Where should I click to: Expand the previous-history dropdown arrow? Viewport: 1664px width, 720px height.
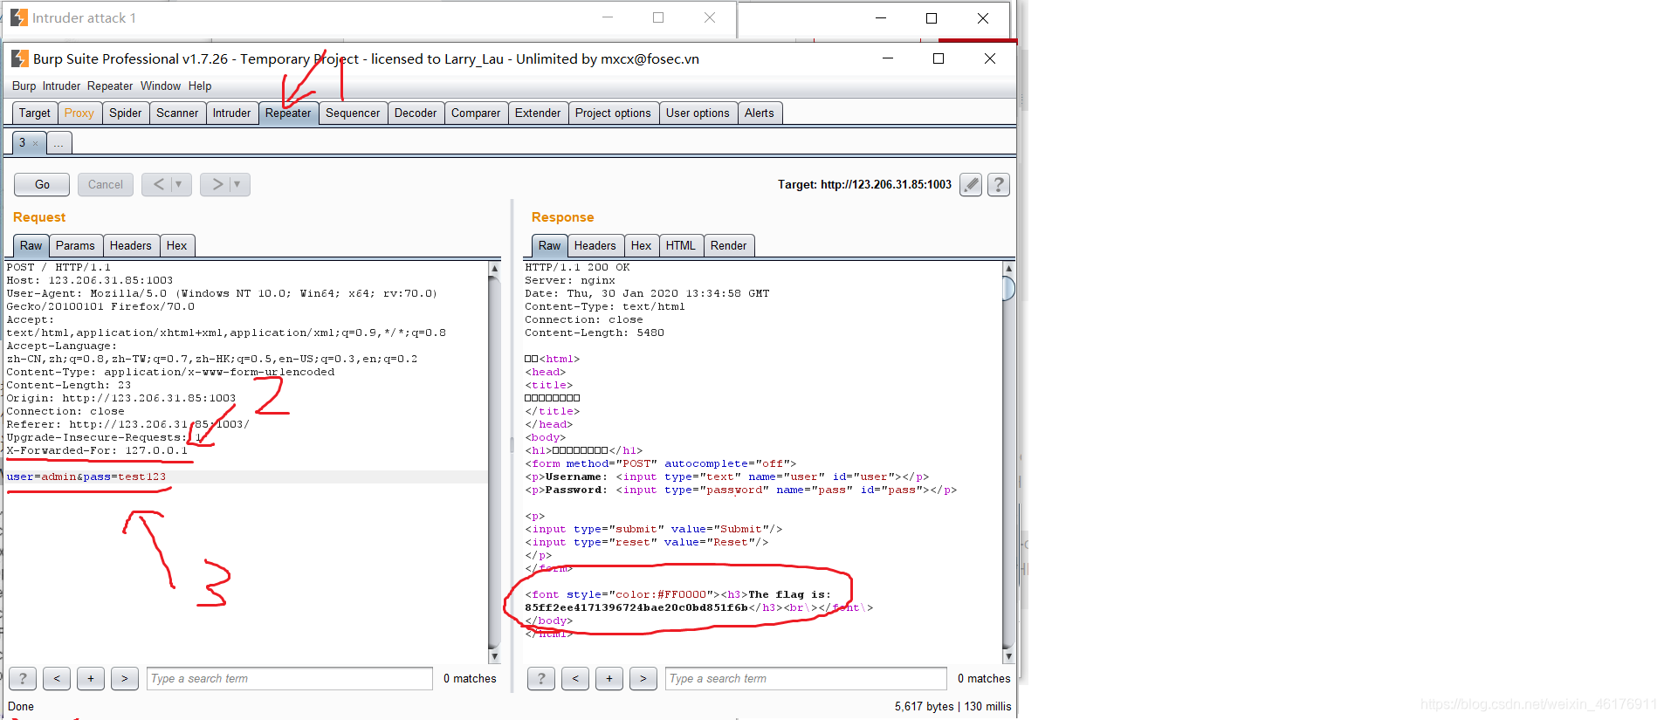[179, 184]
